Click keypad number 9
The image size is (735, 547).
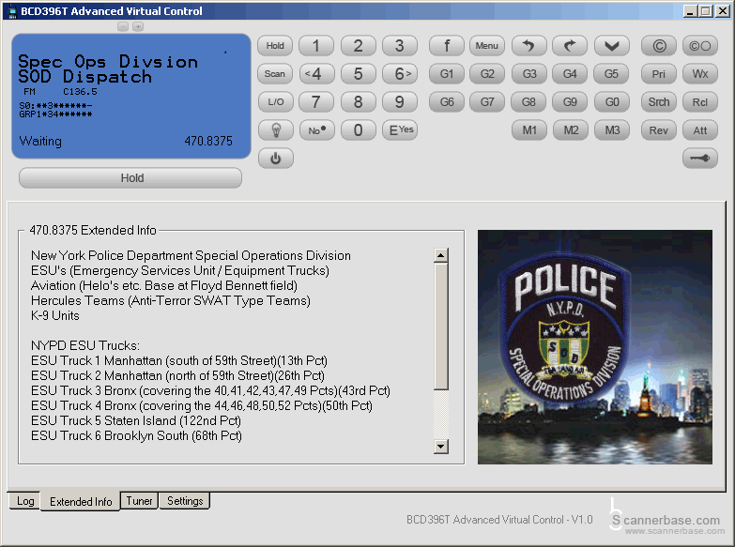pos(399,101)
